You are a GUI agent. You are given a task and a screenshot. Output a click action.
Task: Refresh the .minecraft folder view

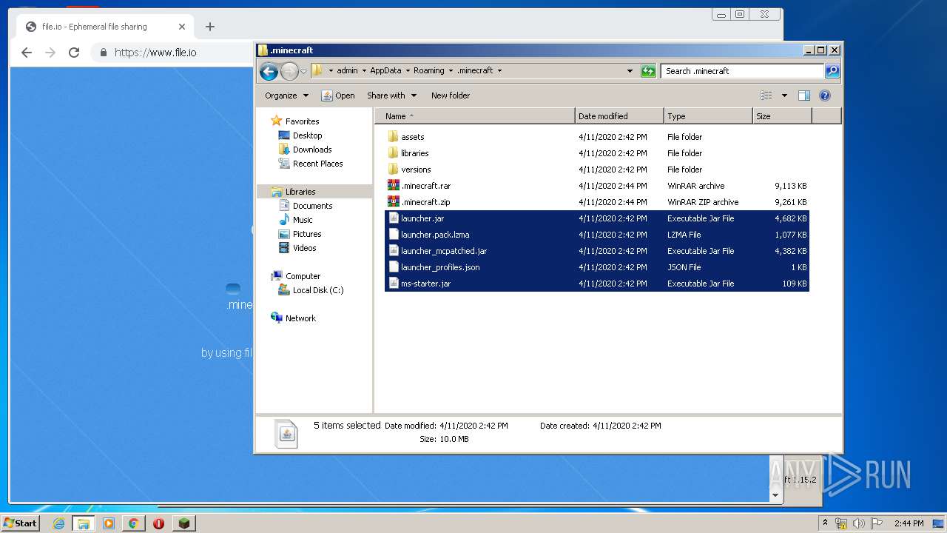648,71
